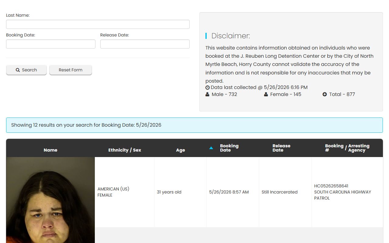The image size is (389, 243).
Task: Click the "Total - 877" count text
Action: (x=342, y=94)
